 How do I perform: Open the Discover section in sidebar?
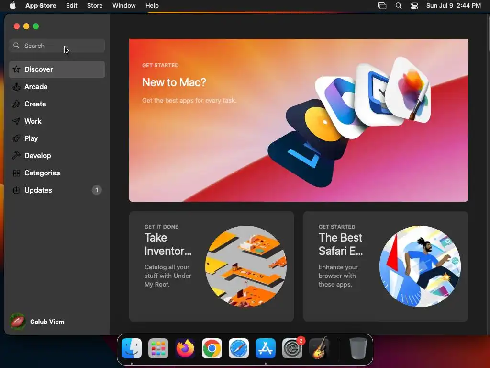pyautogui.click(x=57, y=69)
